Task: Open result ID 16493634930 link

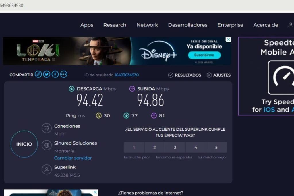Action: (x=127, y=75)
